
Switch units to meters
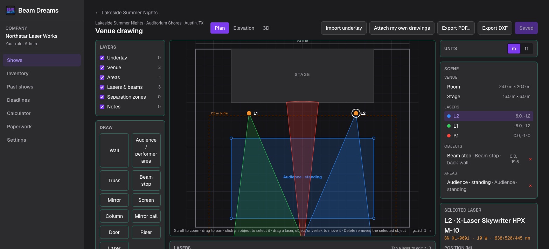coord(514,49)
